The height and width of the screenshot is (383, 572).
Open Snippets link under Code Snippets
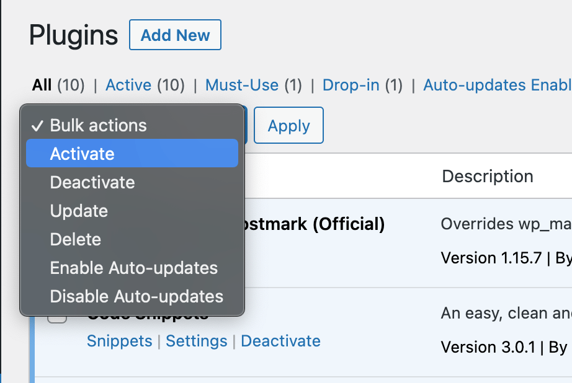click(119, 341)
